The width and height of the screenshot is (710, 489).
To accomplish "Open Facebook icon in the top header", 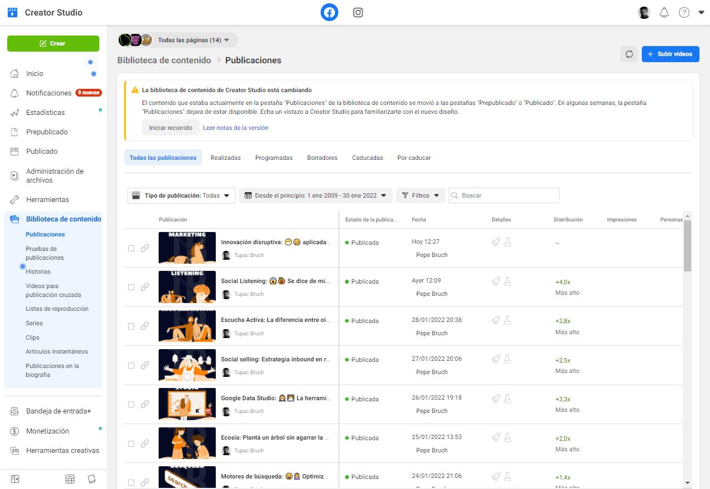I will [x=329, y=12].
